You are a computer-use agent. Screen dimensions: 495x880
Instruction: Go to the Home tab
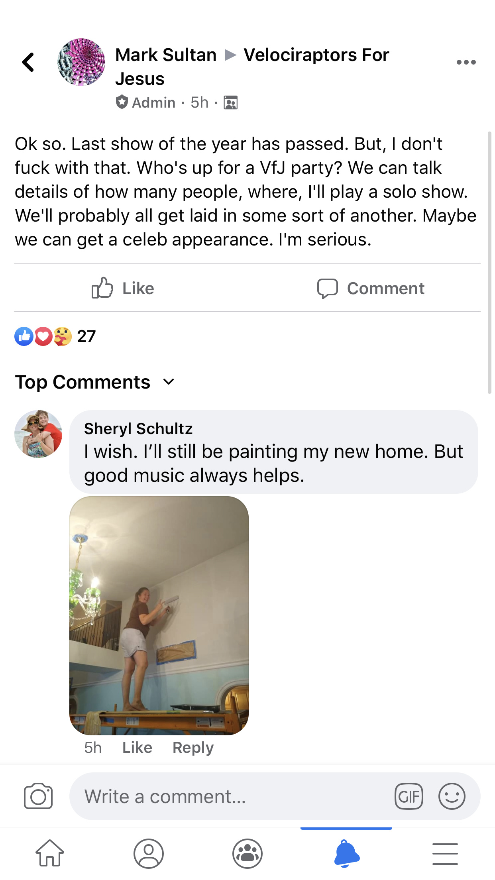point(49,853)
